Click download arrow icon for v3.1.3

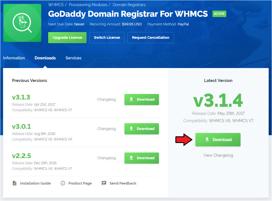click(x=131, y=99)
